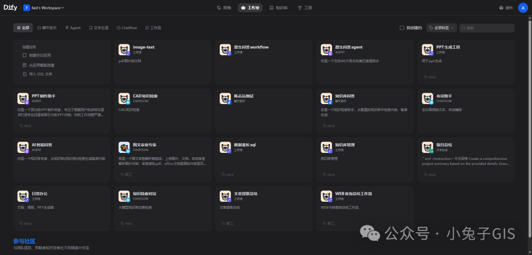Viewport: 532px width, 255px height.
Task: Click the mcx tag on 知识检索对话 card
Action: pyautogui.click(x=127, y=224)
